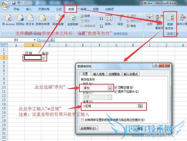Open the quick access toolbar customize dropdown

click(35, 3)
